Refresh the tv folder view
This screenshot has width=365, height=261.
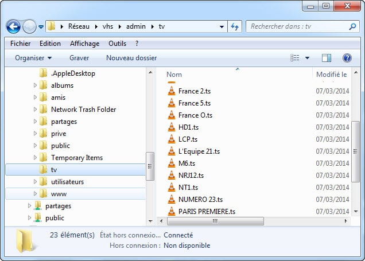click(x=235, y=26)
